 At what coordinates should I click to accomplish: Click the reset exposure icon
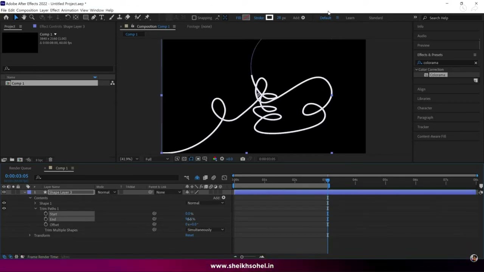(222, 159)
